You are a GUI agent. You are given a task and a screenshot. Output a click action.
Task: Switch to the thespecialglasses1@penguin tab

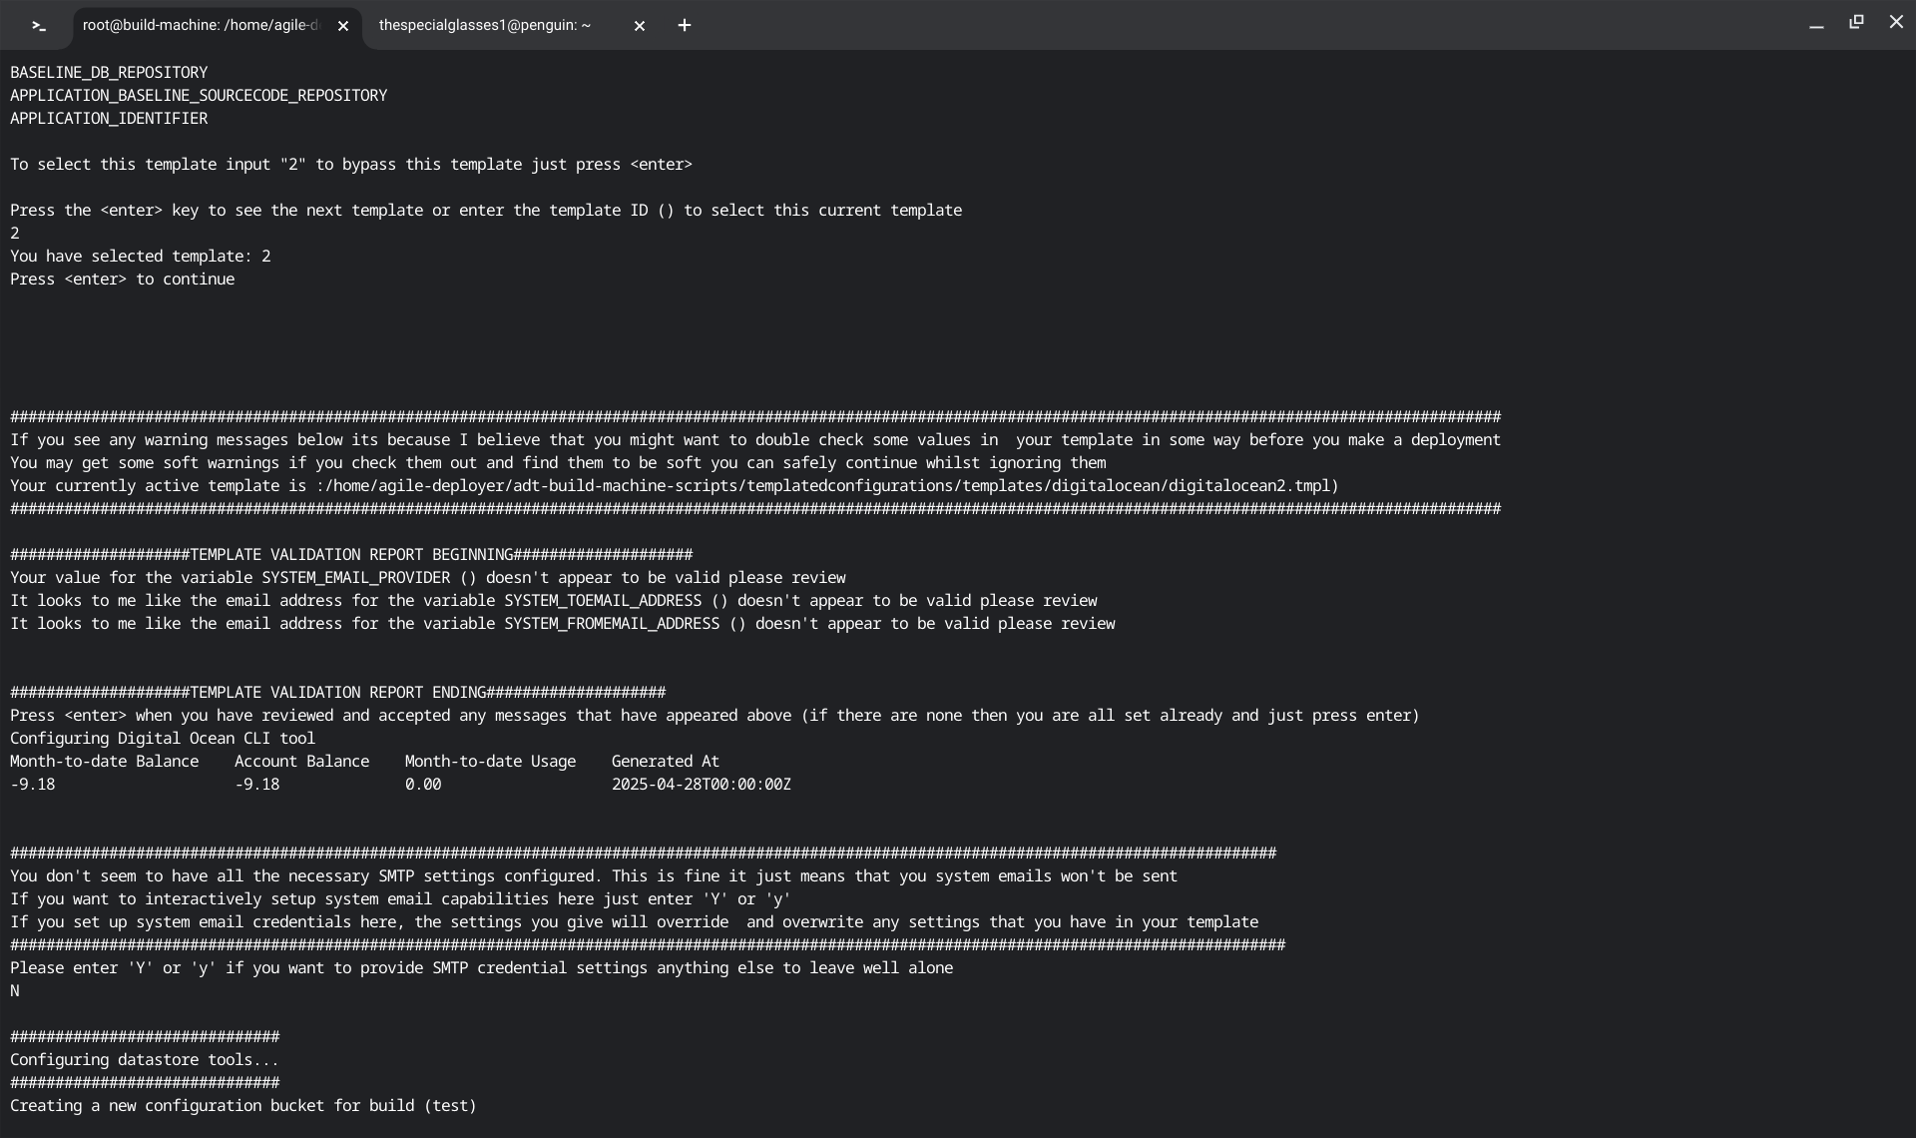tap(485, 26)
